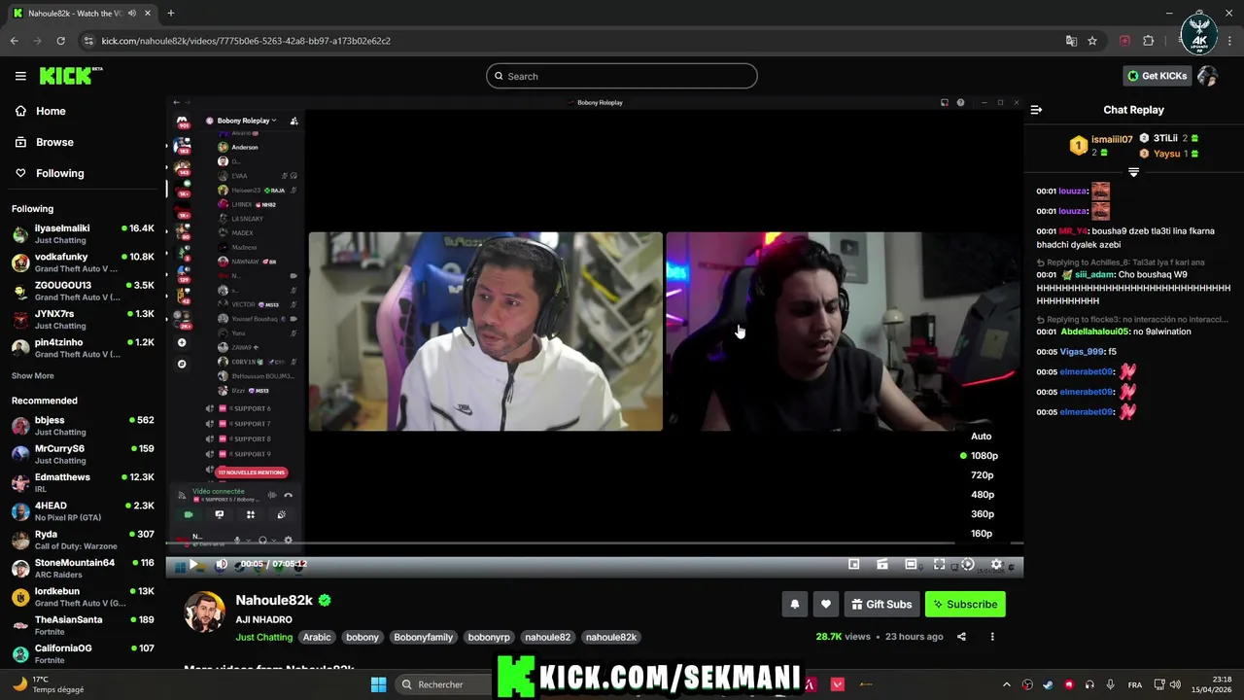
Task: Open the Windows Start menu
Action: (379, 684)
